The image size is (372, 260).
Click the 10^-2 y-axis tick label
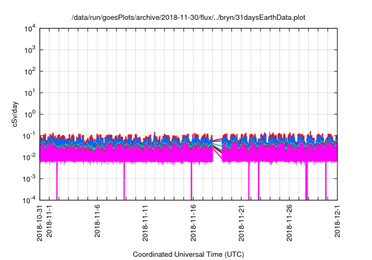click(x=30, y=157)
